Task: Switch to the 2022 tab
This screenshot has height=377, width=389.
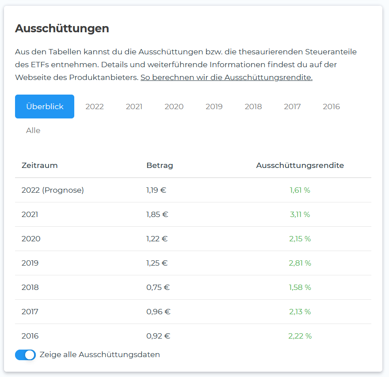Action: coord(95,107)
